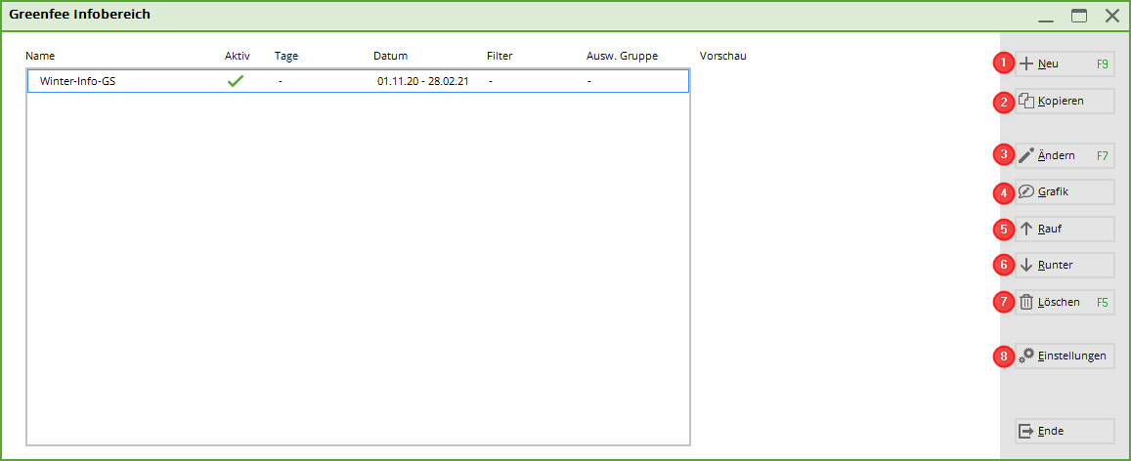Click the pencil icon for Ändern
The width and height of the screenshot is (1131, 461).
(x=1026, y=155)
